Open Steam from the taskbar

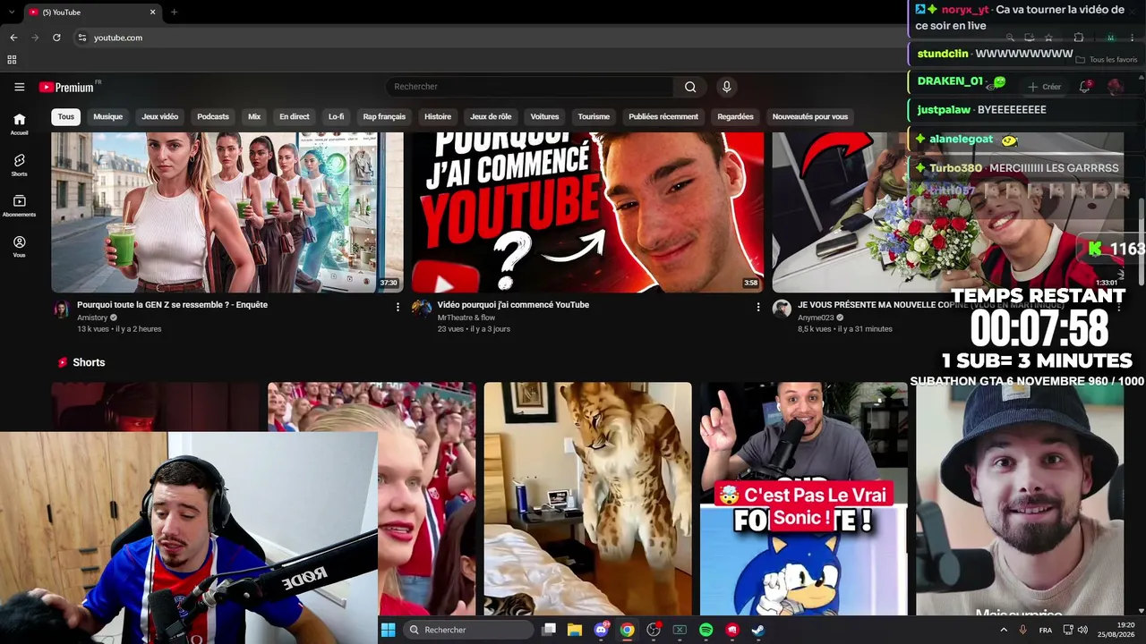pyautogui.click(x=757, y=630)
